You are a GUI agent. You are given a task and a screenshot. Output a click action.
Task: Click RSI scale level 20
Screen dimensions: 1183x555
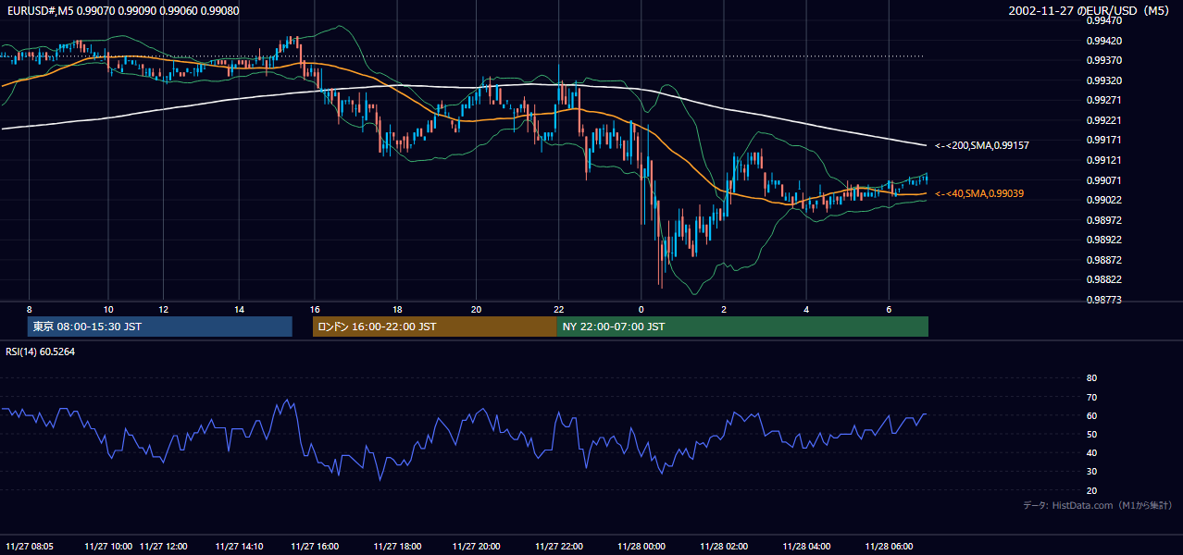click(x=1091, y=490)
